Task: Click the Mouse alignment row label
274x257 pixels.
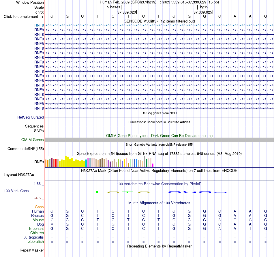Action: pyautogui.click(x=38, y=220)
